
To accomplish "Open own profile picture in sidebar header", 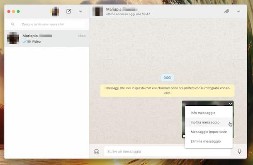I will [x=54, y=11].
